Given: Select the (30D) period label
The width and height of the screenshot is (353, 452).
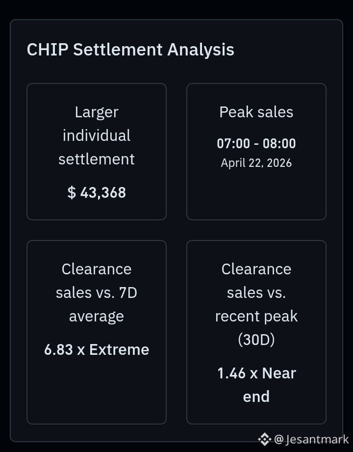Looking at the screenshot, I should [256, 340].
